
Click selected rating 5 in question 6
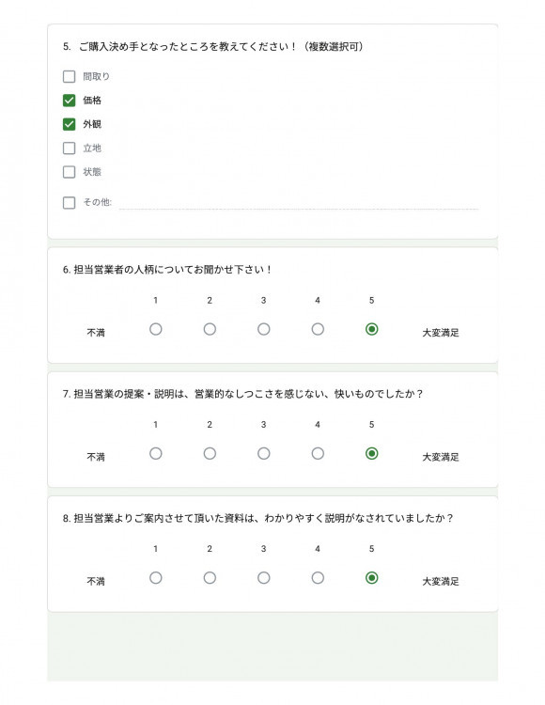(x=371, y=329)
